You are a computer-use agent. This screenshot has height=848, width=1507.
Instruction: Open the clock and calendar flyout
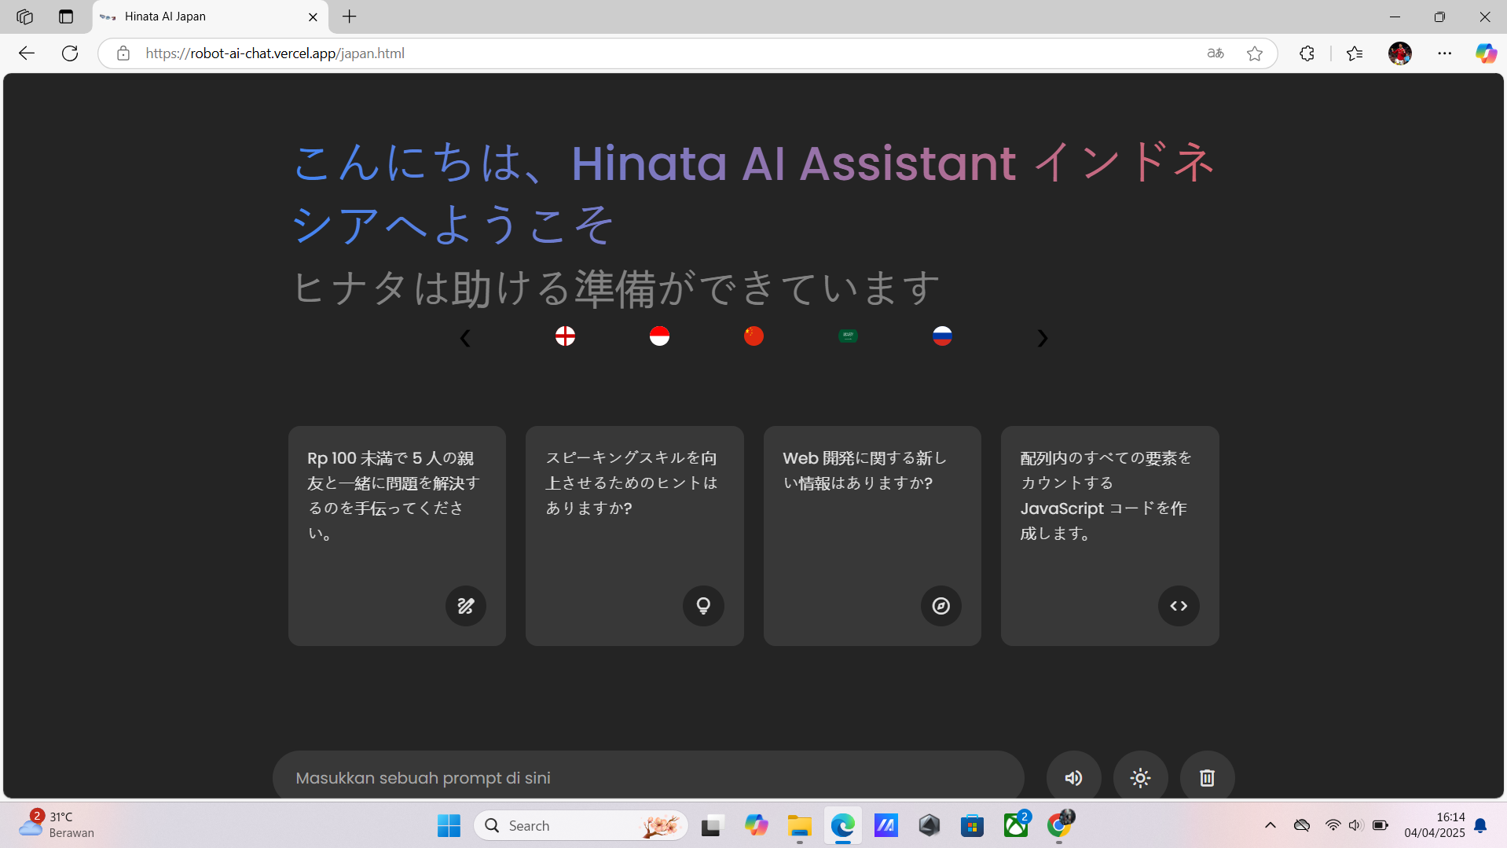(x=1435, y=825)
